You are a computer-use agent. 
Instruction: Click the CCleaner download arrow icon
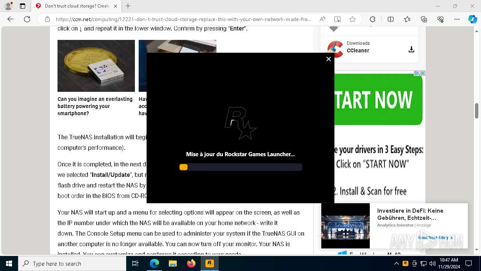(x=411, y=49)
